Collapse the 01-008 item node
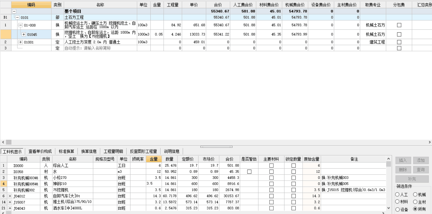The width and height of the screenshot is (432, 214). [21, 25]
